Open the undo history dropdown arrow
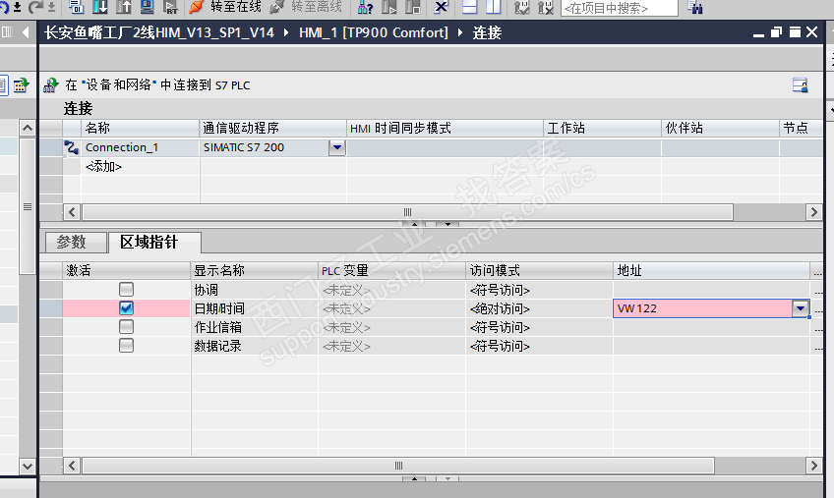This screenshot has height=498, width=834. [17, 7]
